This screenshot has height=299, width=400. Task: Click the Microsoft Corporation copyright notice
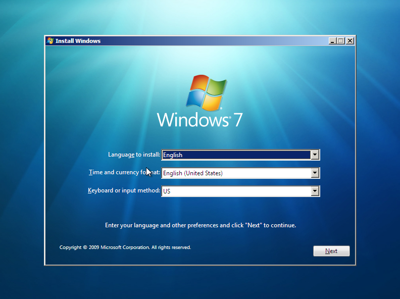pyautogui.click(x=125, y=247)
